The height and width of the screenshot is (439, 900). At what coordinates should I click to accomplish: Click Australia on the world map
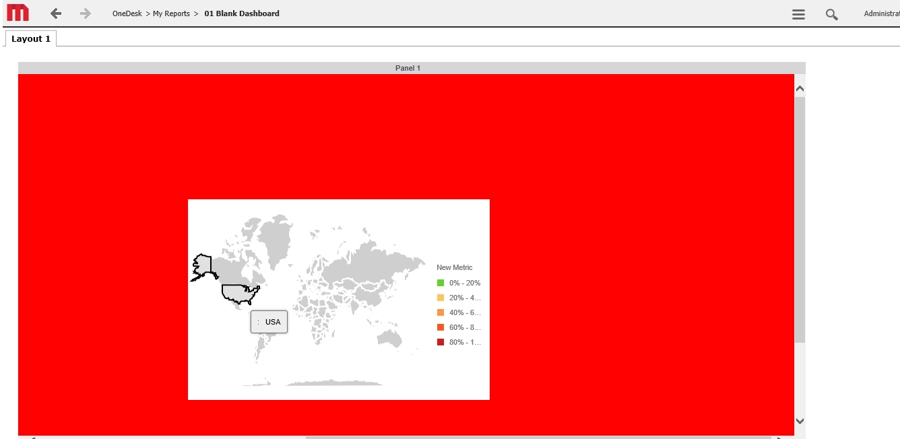click(389, 337)
